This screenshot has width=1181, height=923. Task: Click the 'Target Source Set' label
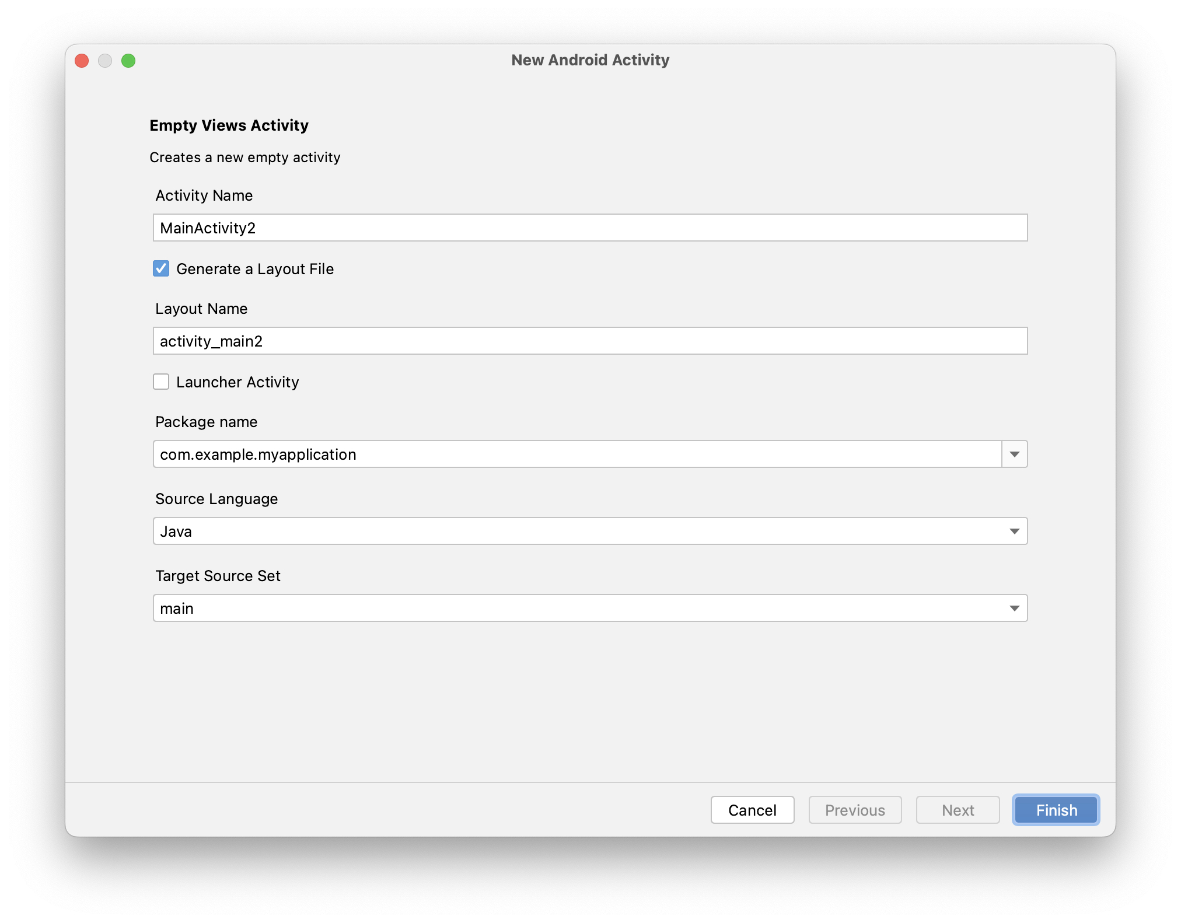[218, 576]
